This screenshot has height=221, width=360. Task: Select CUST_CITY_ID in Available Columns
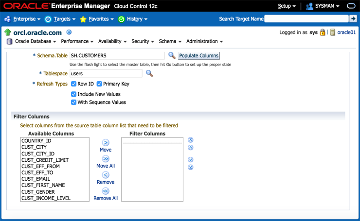(54, 153)
